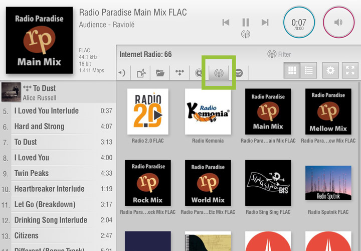361x251 pixels.
Task: Open settings with the gear icon
Action: pos(330,71)
